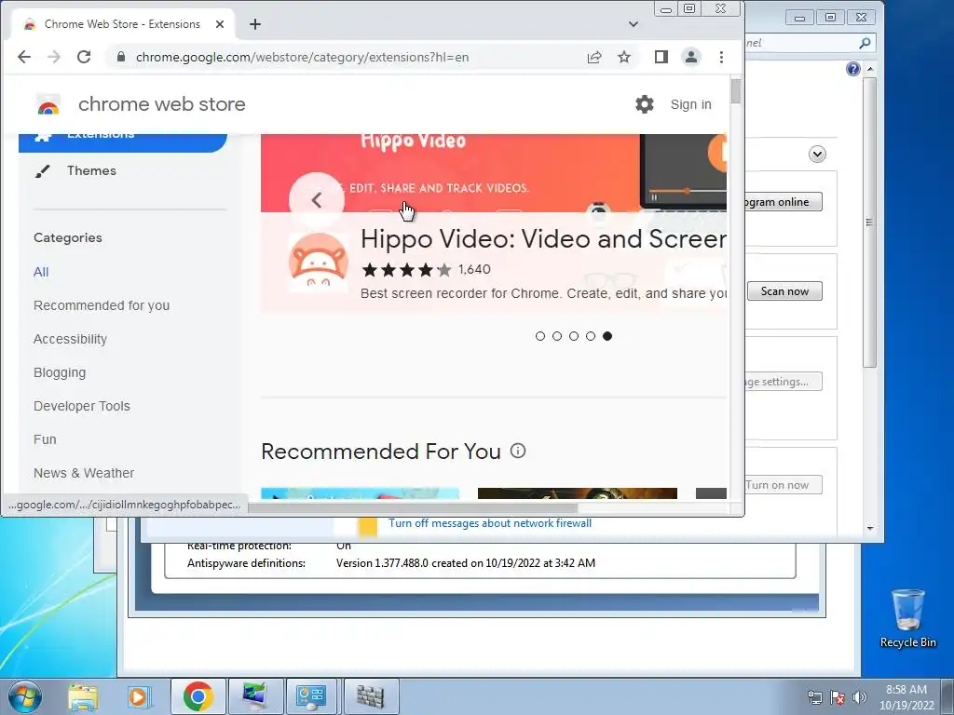The width and height of the screenshot is (954, 715).
Task: Reload the Chrome Web Store page
Action: pos(84,57)
